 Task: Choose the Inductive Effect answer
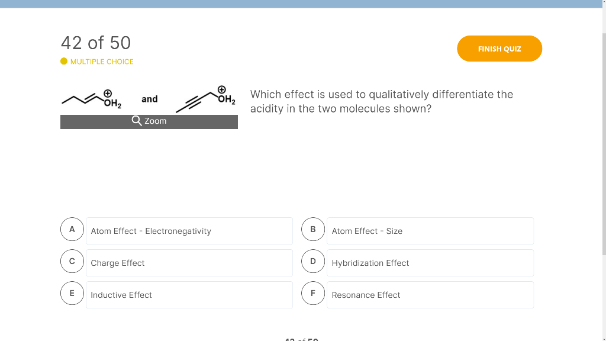[x=189, y=295]
